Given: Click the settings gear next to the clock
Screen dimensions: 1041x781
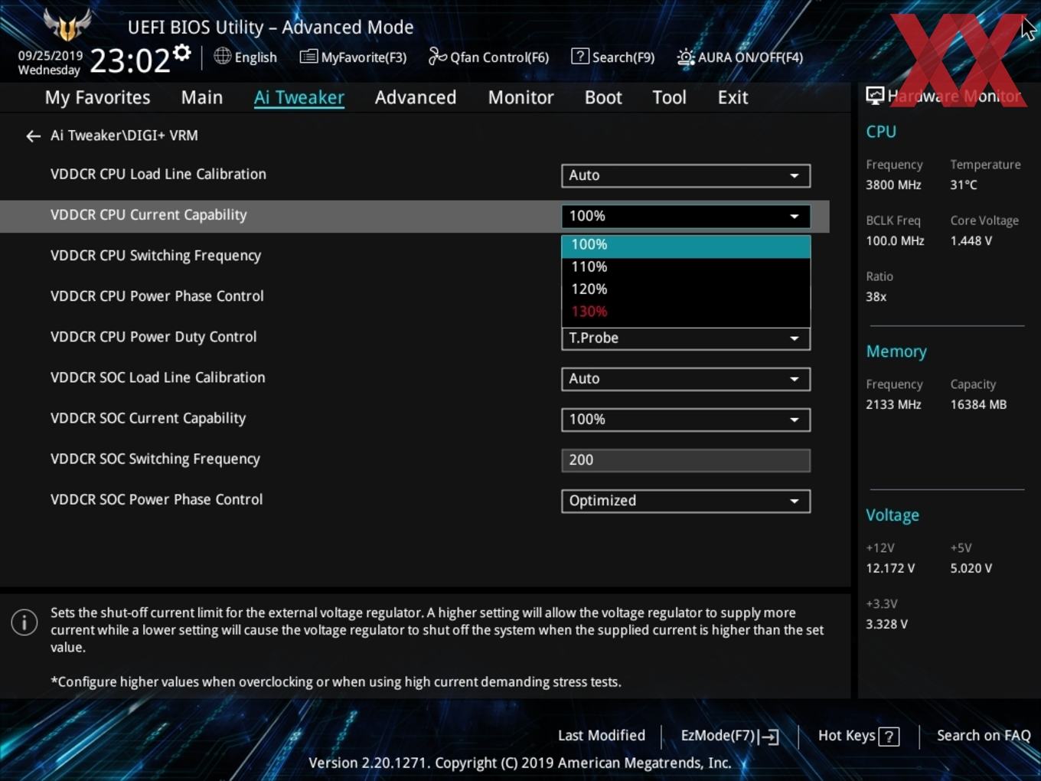Looking at the screenshot, I should click(x=181, y=53).
